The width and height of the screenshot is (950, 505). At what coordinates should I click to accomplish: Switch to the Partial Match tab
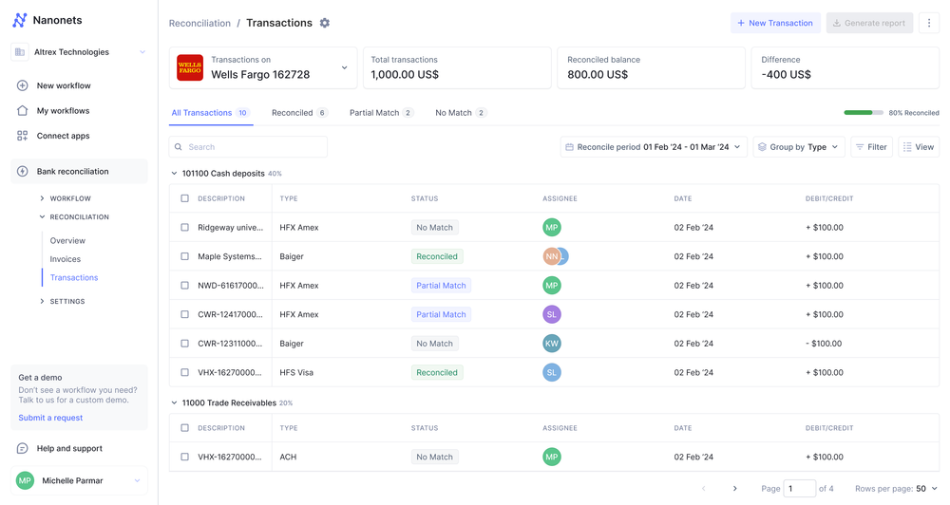click(x=380, y=113)
